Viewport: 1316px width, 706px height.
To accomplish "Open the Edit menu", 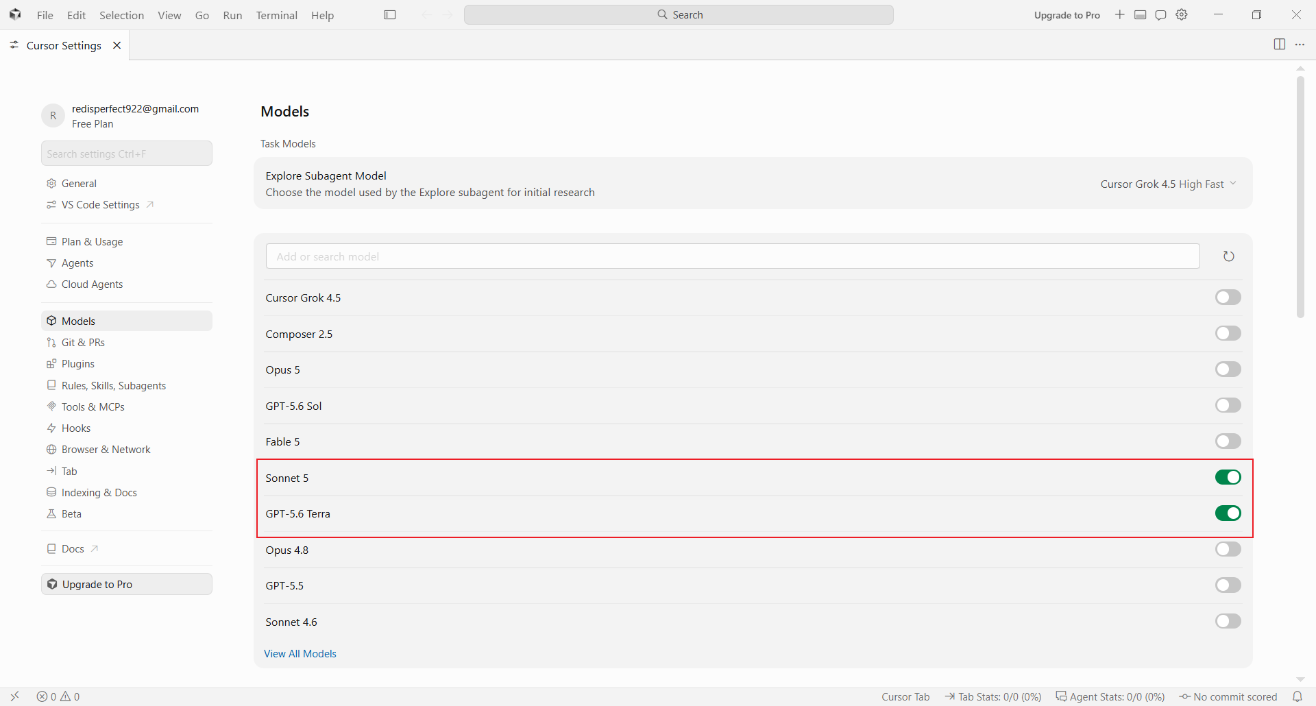I will 77,15.
